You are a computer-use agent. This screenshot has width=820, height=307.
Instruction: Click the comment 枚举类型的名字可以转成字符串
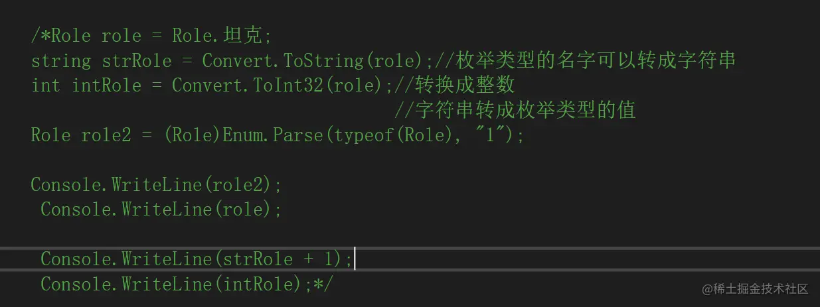point(595,61)
